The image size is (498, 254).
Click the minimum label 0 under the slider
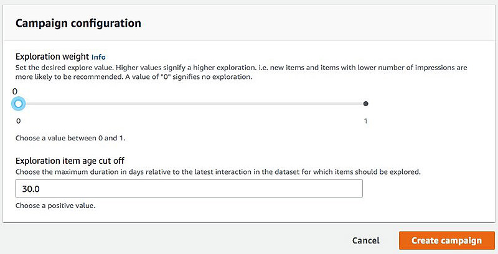pos(19,121)
